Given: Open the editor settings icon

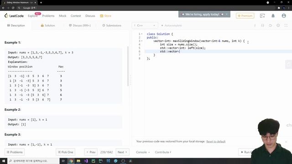Looking at the screenshot, I should click(278, 26).
